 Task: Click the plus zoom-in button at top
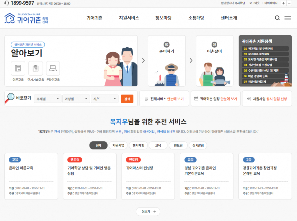[283, 3]
